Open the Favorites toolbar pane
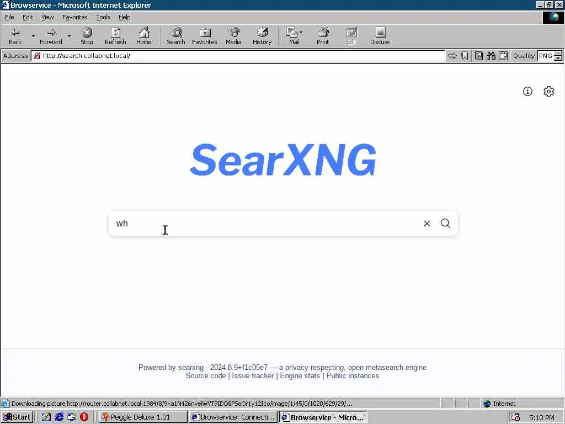Screen dimensions: 565x424 tap(205, 36)
